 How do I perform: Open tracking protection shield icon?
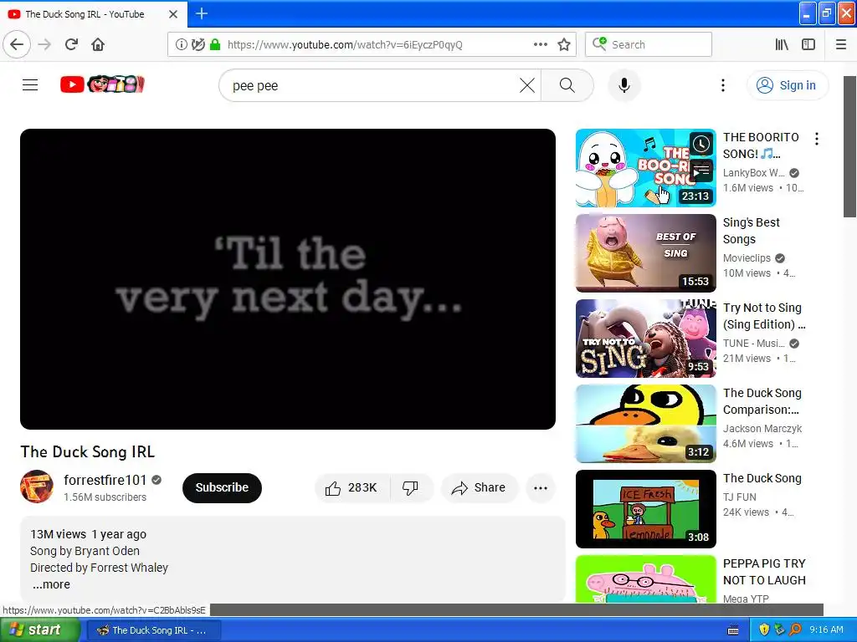click(x=198, y=44)
